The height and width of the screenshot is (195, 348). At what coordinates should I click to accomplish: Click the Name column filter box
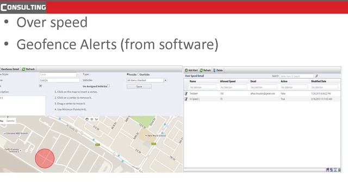point(203,87)
